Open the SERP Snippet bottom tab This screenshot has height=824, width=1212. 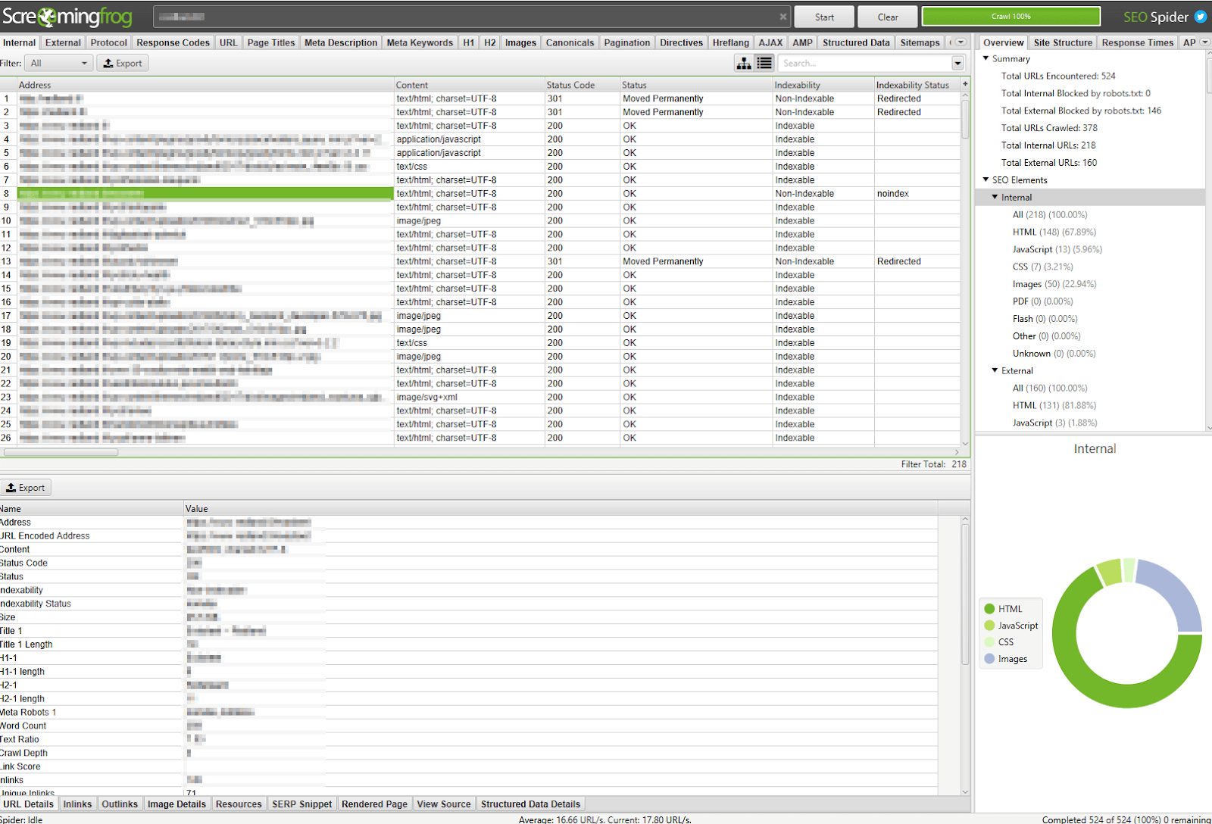[x=301, y=804]
